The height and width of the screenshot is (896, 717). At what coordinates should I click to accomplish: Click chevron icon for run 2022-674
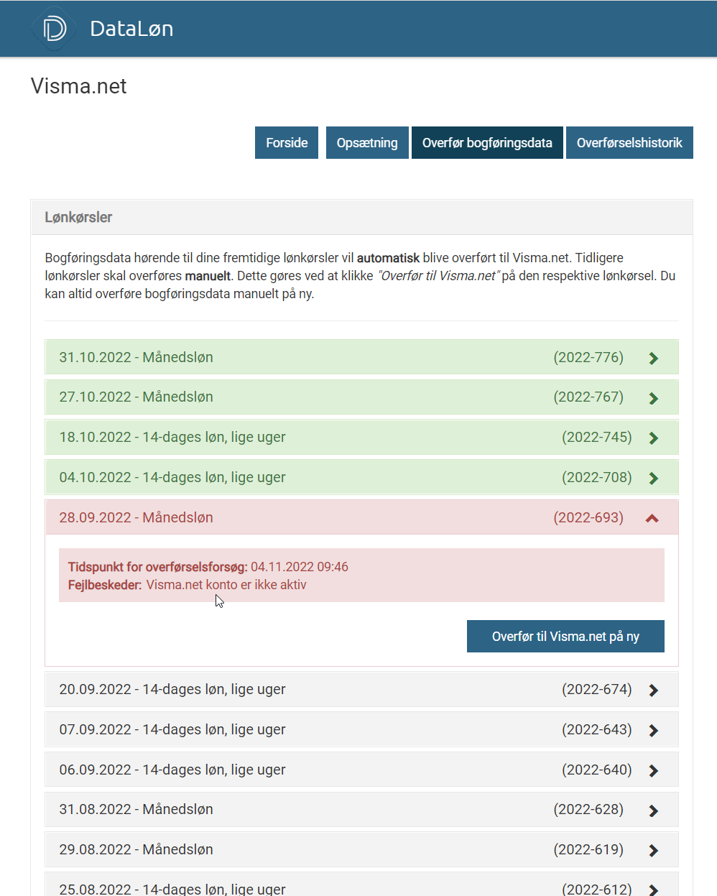pyautogui.click(x=653, y=690)
